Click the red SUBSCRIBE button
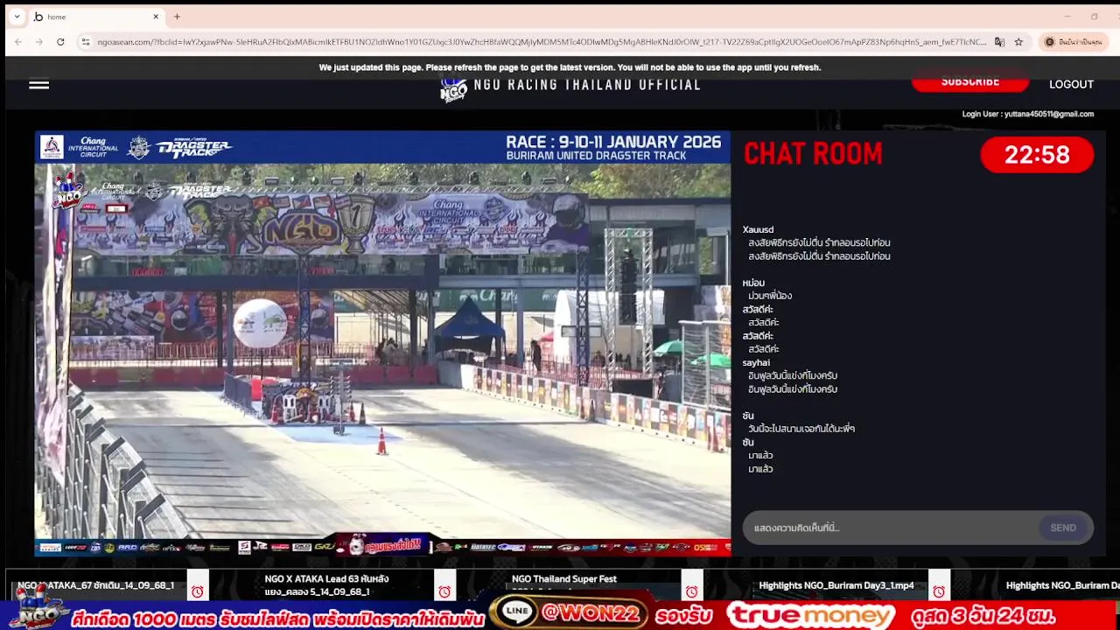The height and width of the screenshot is (630, 1120). (969, 81)
